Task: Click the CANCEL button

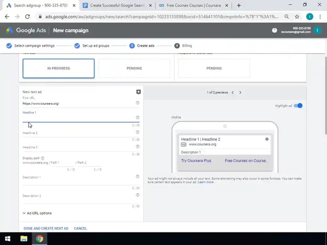Action: (x=80, y=228)
